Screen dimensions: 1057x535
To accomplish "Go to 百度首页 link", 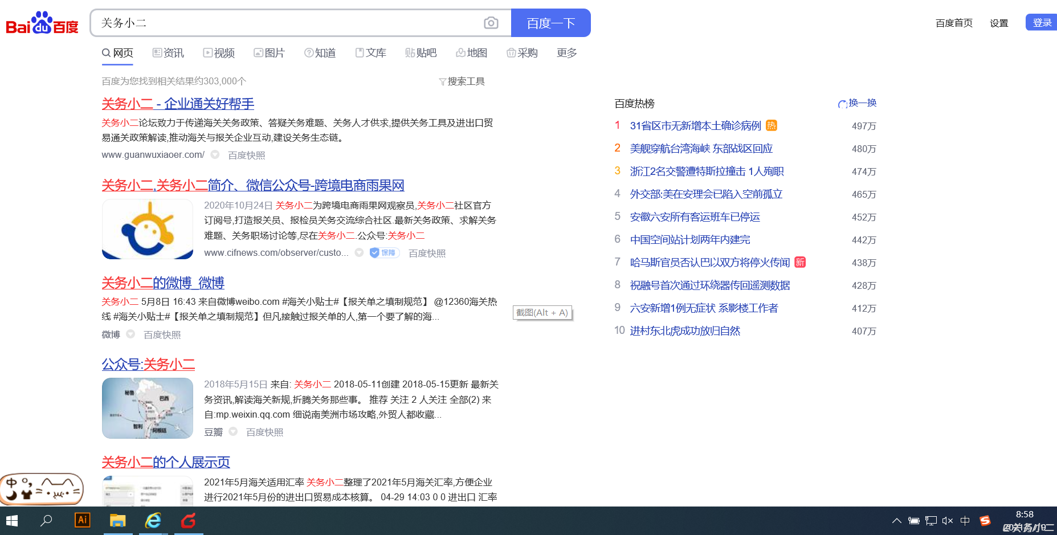I will click(x=954, y=23).
